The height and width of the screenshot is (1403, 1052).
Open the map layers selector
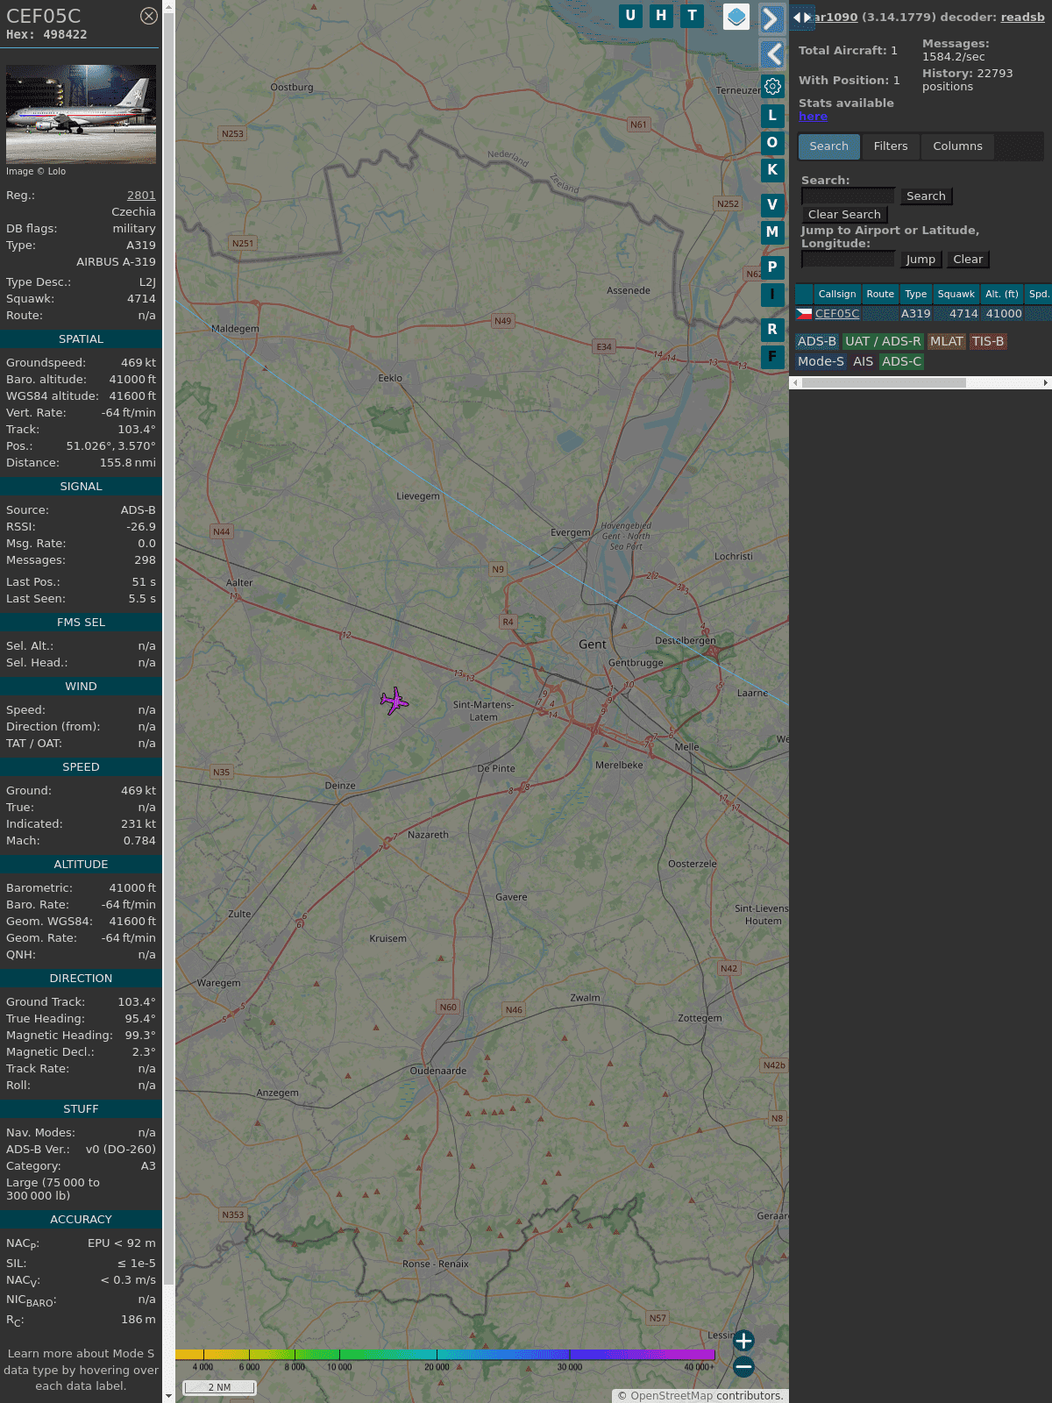736,17
